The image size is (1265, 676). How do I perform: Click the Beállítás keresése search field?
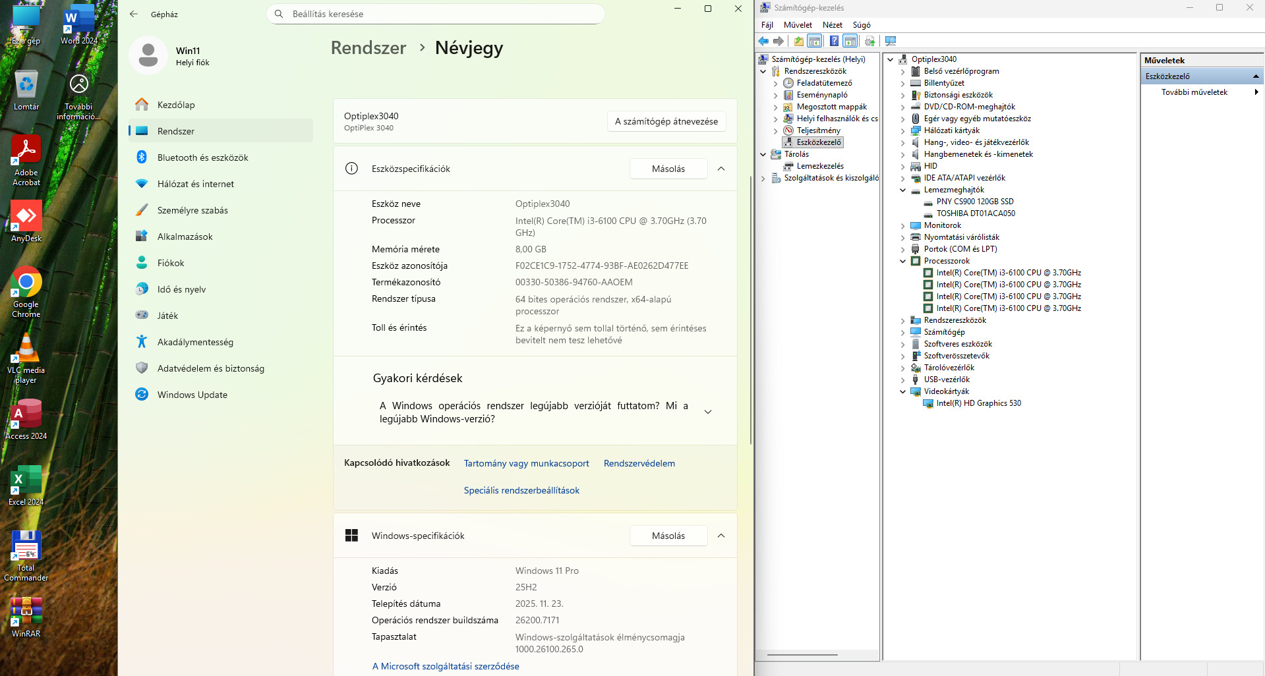(435, 14)
